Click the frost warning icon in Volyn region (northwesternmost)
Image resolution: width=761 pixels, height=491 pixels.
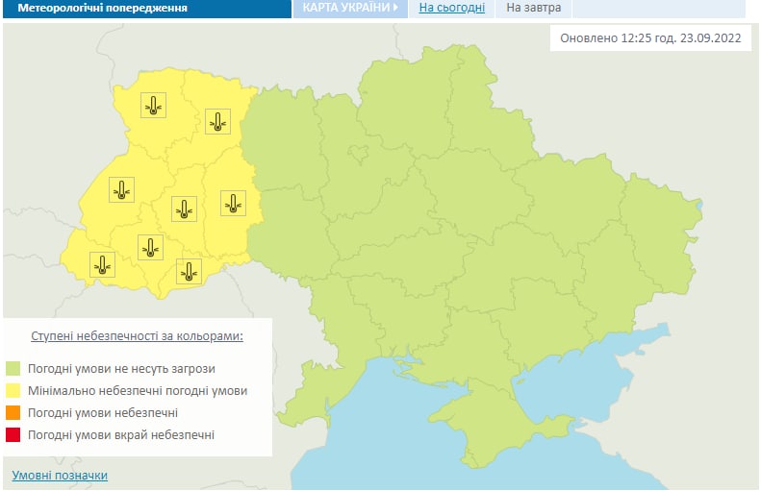154,106
